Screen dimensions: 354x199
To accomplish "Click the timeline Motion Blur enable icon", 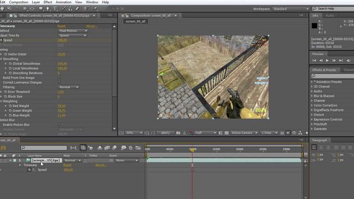I will [114, 148].
